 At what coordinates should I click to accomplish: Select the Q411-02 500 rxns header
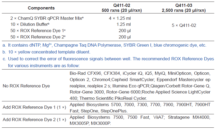122,8
